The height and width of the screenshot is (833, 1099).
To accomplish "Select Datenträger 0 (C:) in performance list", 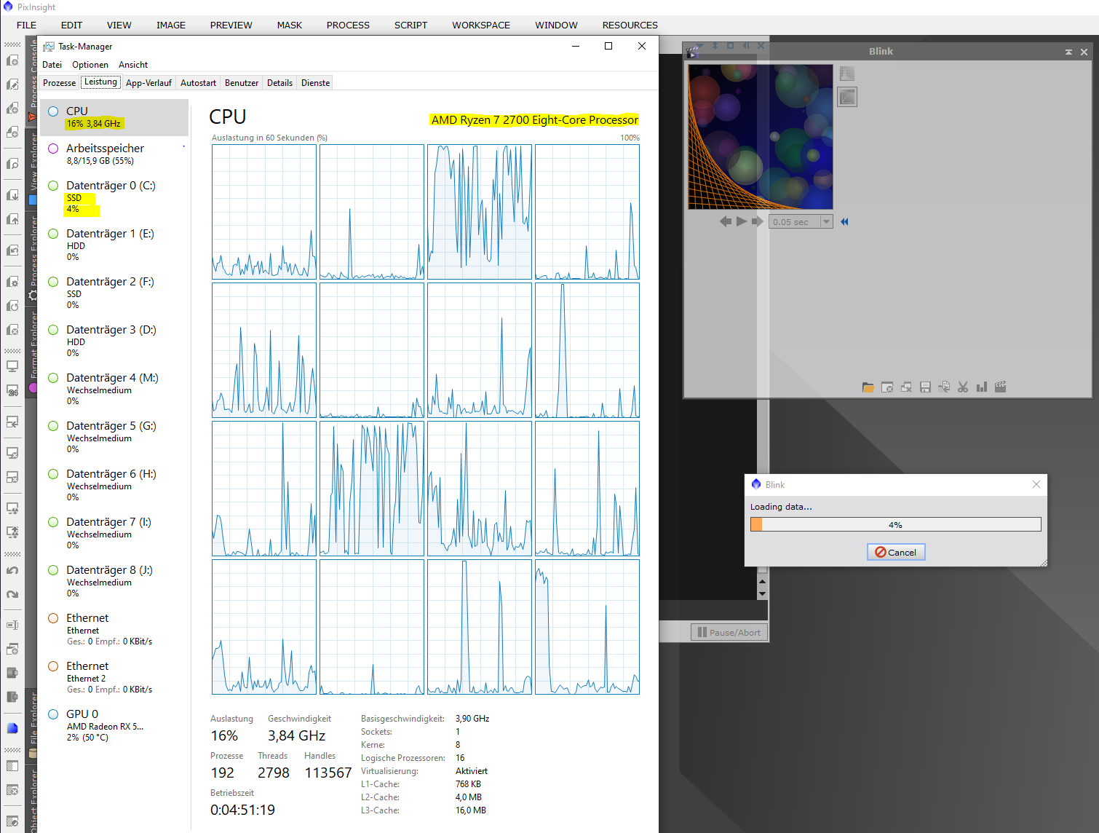I will [x=115, y=197].
